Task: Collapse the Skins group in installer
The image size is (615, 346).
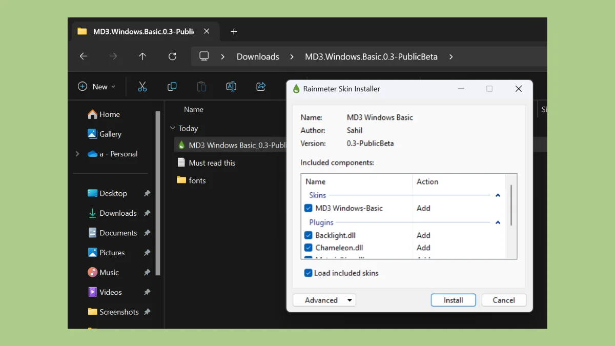Action: click(x=498, y=195)
